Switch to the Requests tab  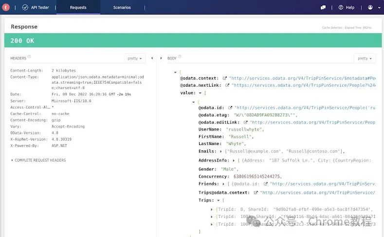pos(78,7)
